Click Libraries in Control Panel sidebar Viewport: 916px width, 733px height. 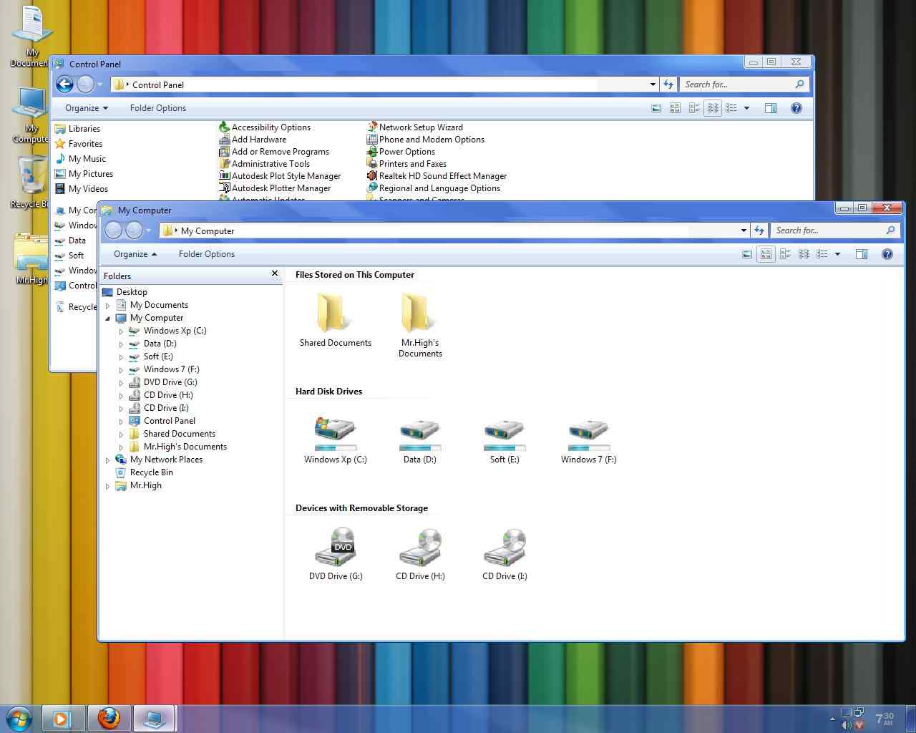pos(77,129)
